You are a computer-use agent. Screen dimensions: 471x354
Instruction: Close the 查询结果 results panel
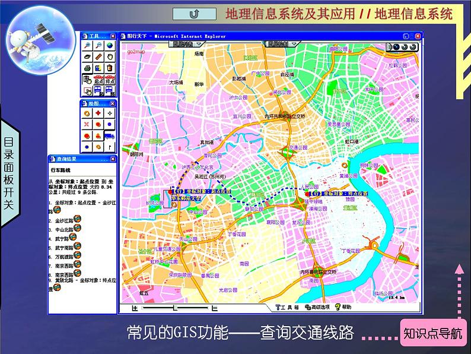point(112,159)
